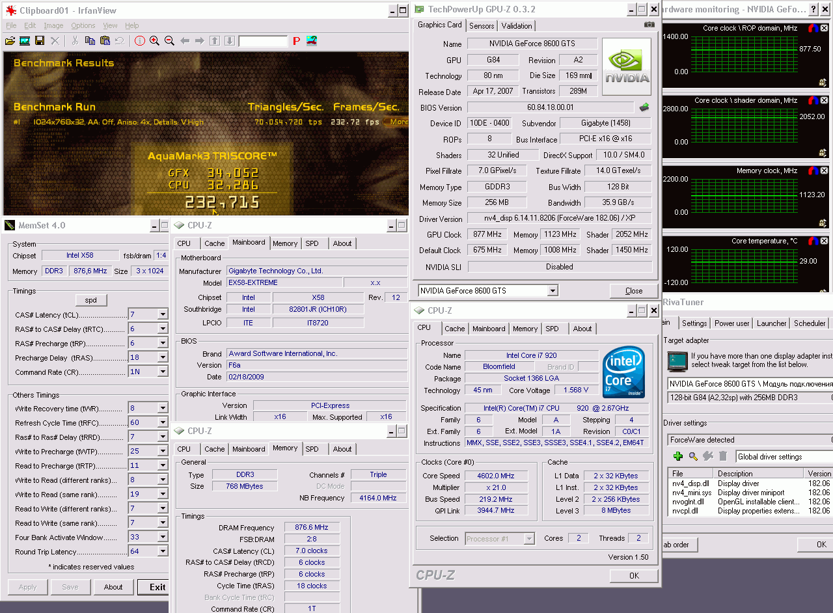Open the GPU selector dropdown in GPU-Z

point(553,291)
